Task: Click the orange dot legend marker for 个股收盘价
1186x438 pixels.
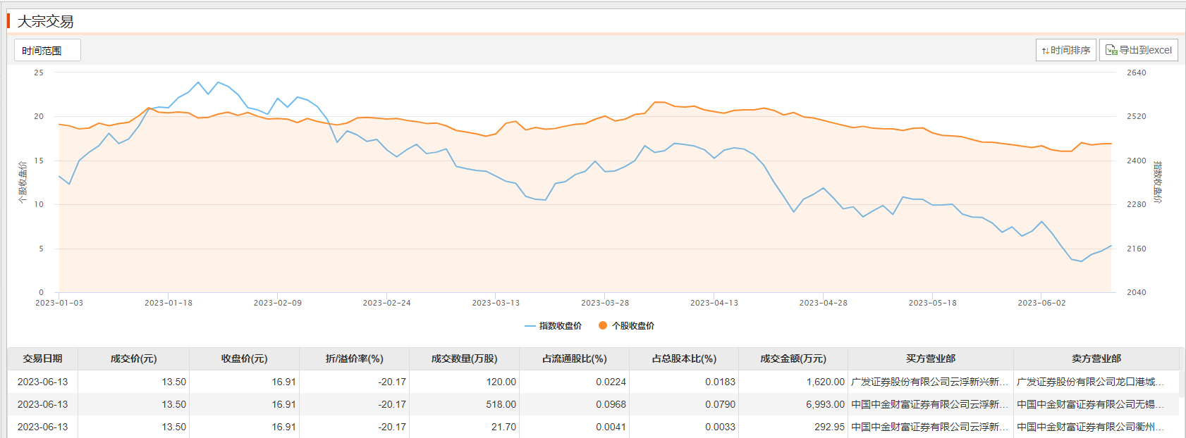Action: tap(603, 325)
